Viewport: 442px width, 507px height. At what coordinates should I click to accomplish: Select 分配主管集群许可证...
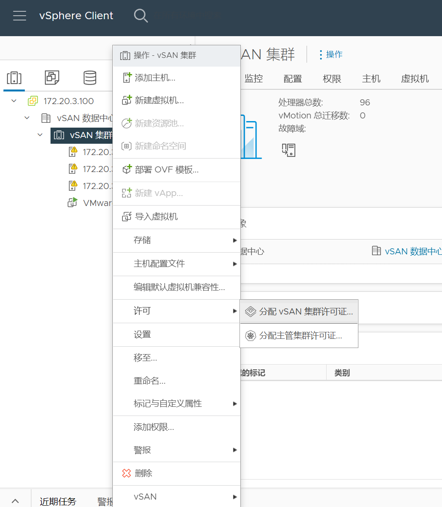click(299, 336)
